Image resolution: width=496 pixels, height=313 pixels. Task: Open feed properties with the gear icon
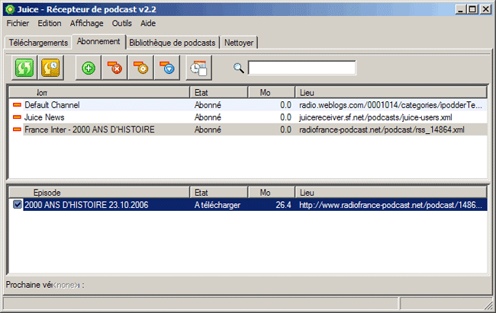tap(140, 67)
